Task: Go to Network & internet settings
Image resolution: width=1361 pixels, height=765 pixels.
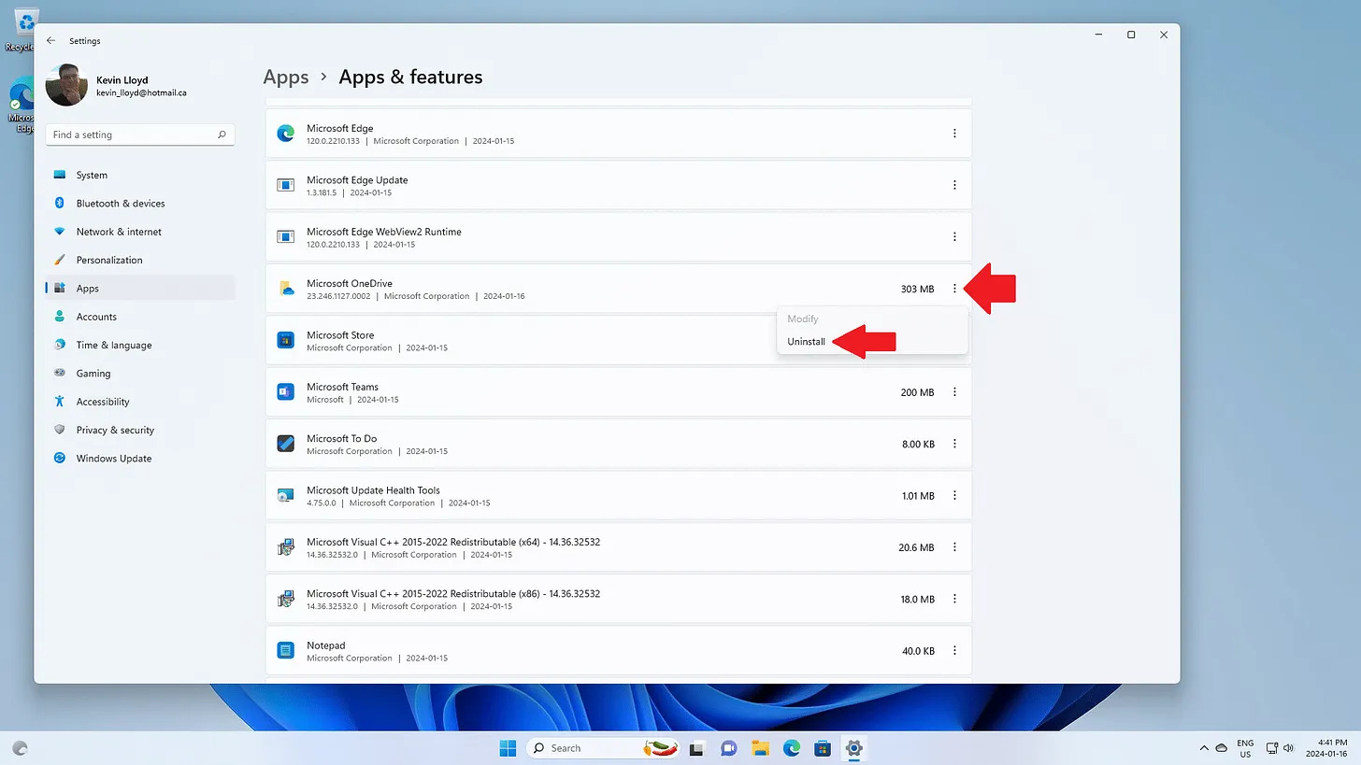Action: pos(140,232)
